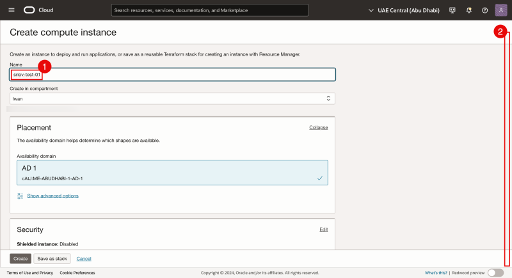This screenshot has height=278, width=512.
Task: Open the help question mark icon
Action: pyautogui.click(x=484, y=10)
